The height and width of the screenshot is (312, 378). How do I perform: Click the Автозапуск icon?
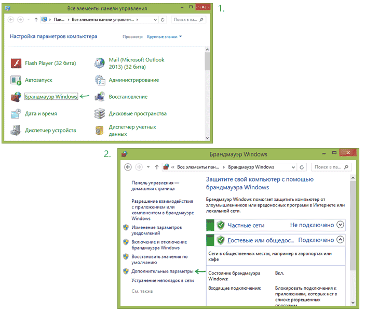[16, 80]
